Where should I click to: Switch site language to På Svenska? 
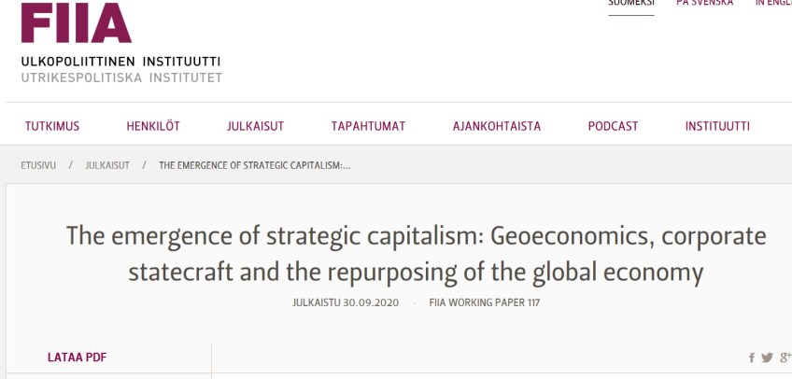pos(705,3)
